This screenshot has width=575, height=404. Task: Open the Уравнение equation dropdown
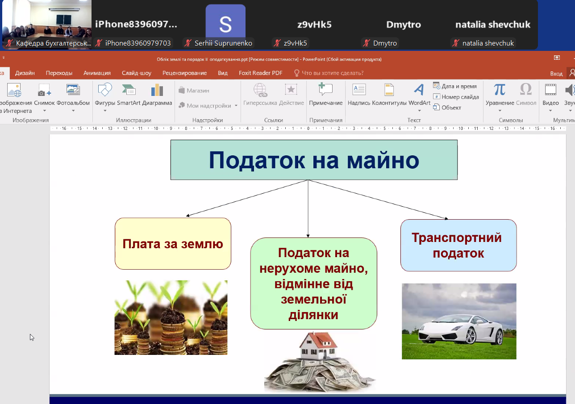click(500, 111)
